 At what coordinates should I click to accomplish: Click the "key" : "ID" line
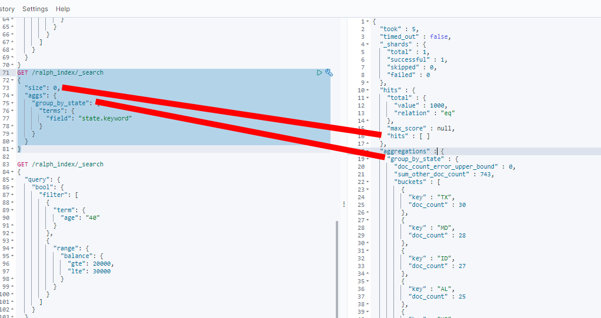click(432, 259)
